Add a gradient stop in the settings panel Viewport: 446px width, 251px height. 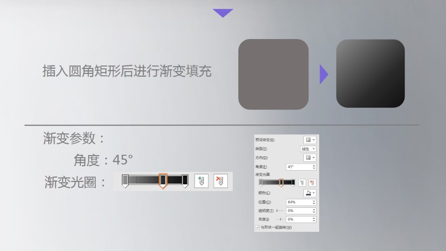point(302,183)
